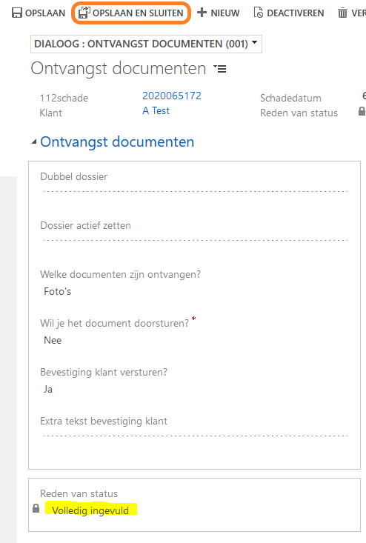Viewport: 366px width, 543px height.
Task: Choose Deactiveren in the command bar
Action: 289,13
